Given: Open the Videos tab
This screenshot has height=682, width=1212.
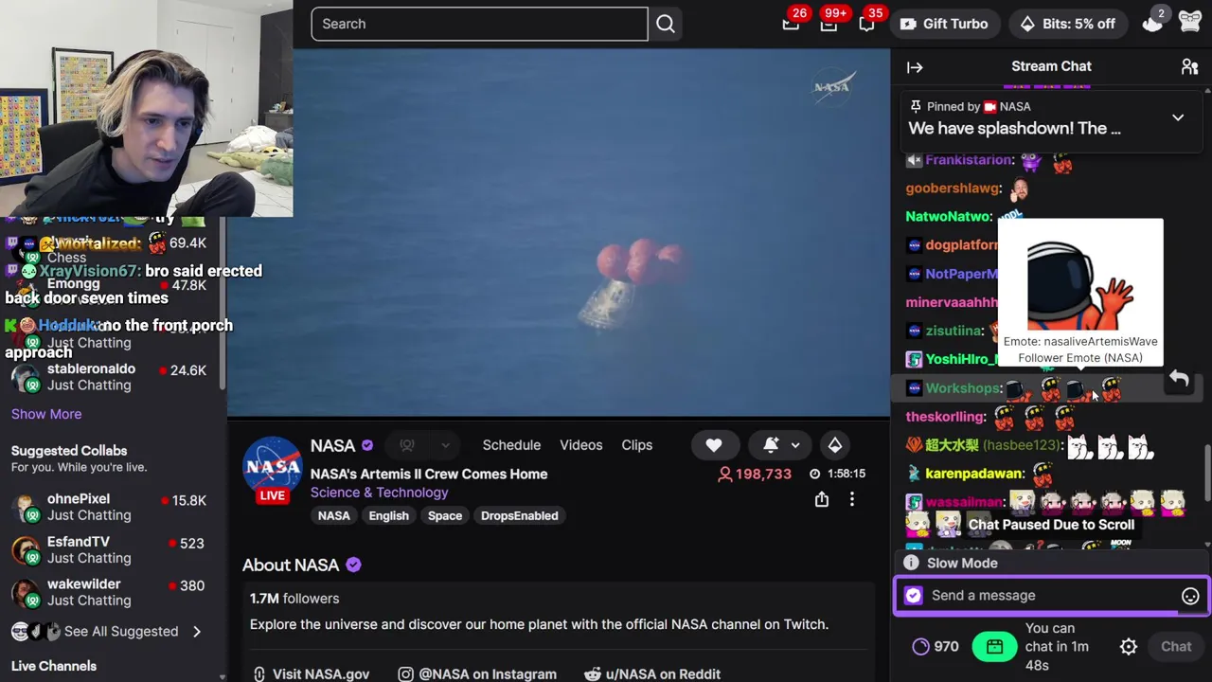Looking at the screenshot, I should click(x=580, y=445).
